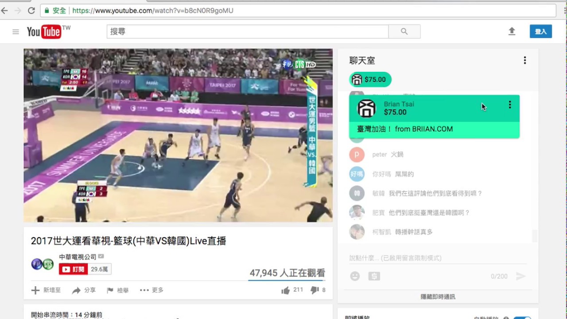Toggle the autoplay switch
The image size is (567, 319).
pyautogui.click(x=524, y=318)
